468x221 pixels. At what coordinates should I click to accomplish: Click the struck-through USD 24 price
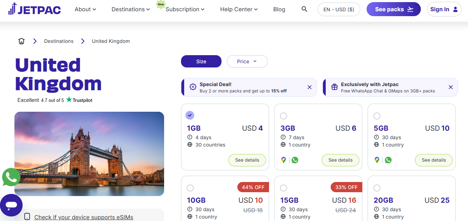click(346, 210)
